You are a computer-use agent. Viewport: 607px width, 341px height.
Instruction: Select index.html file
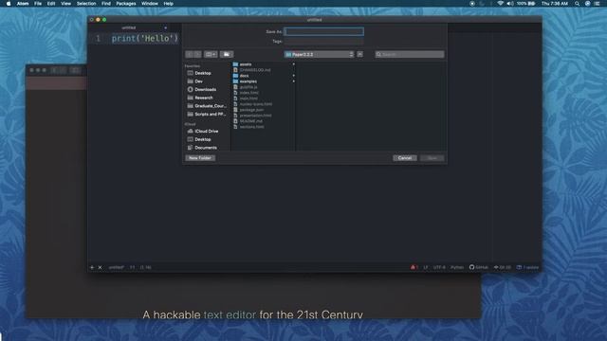(x=248, y=93)
